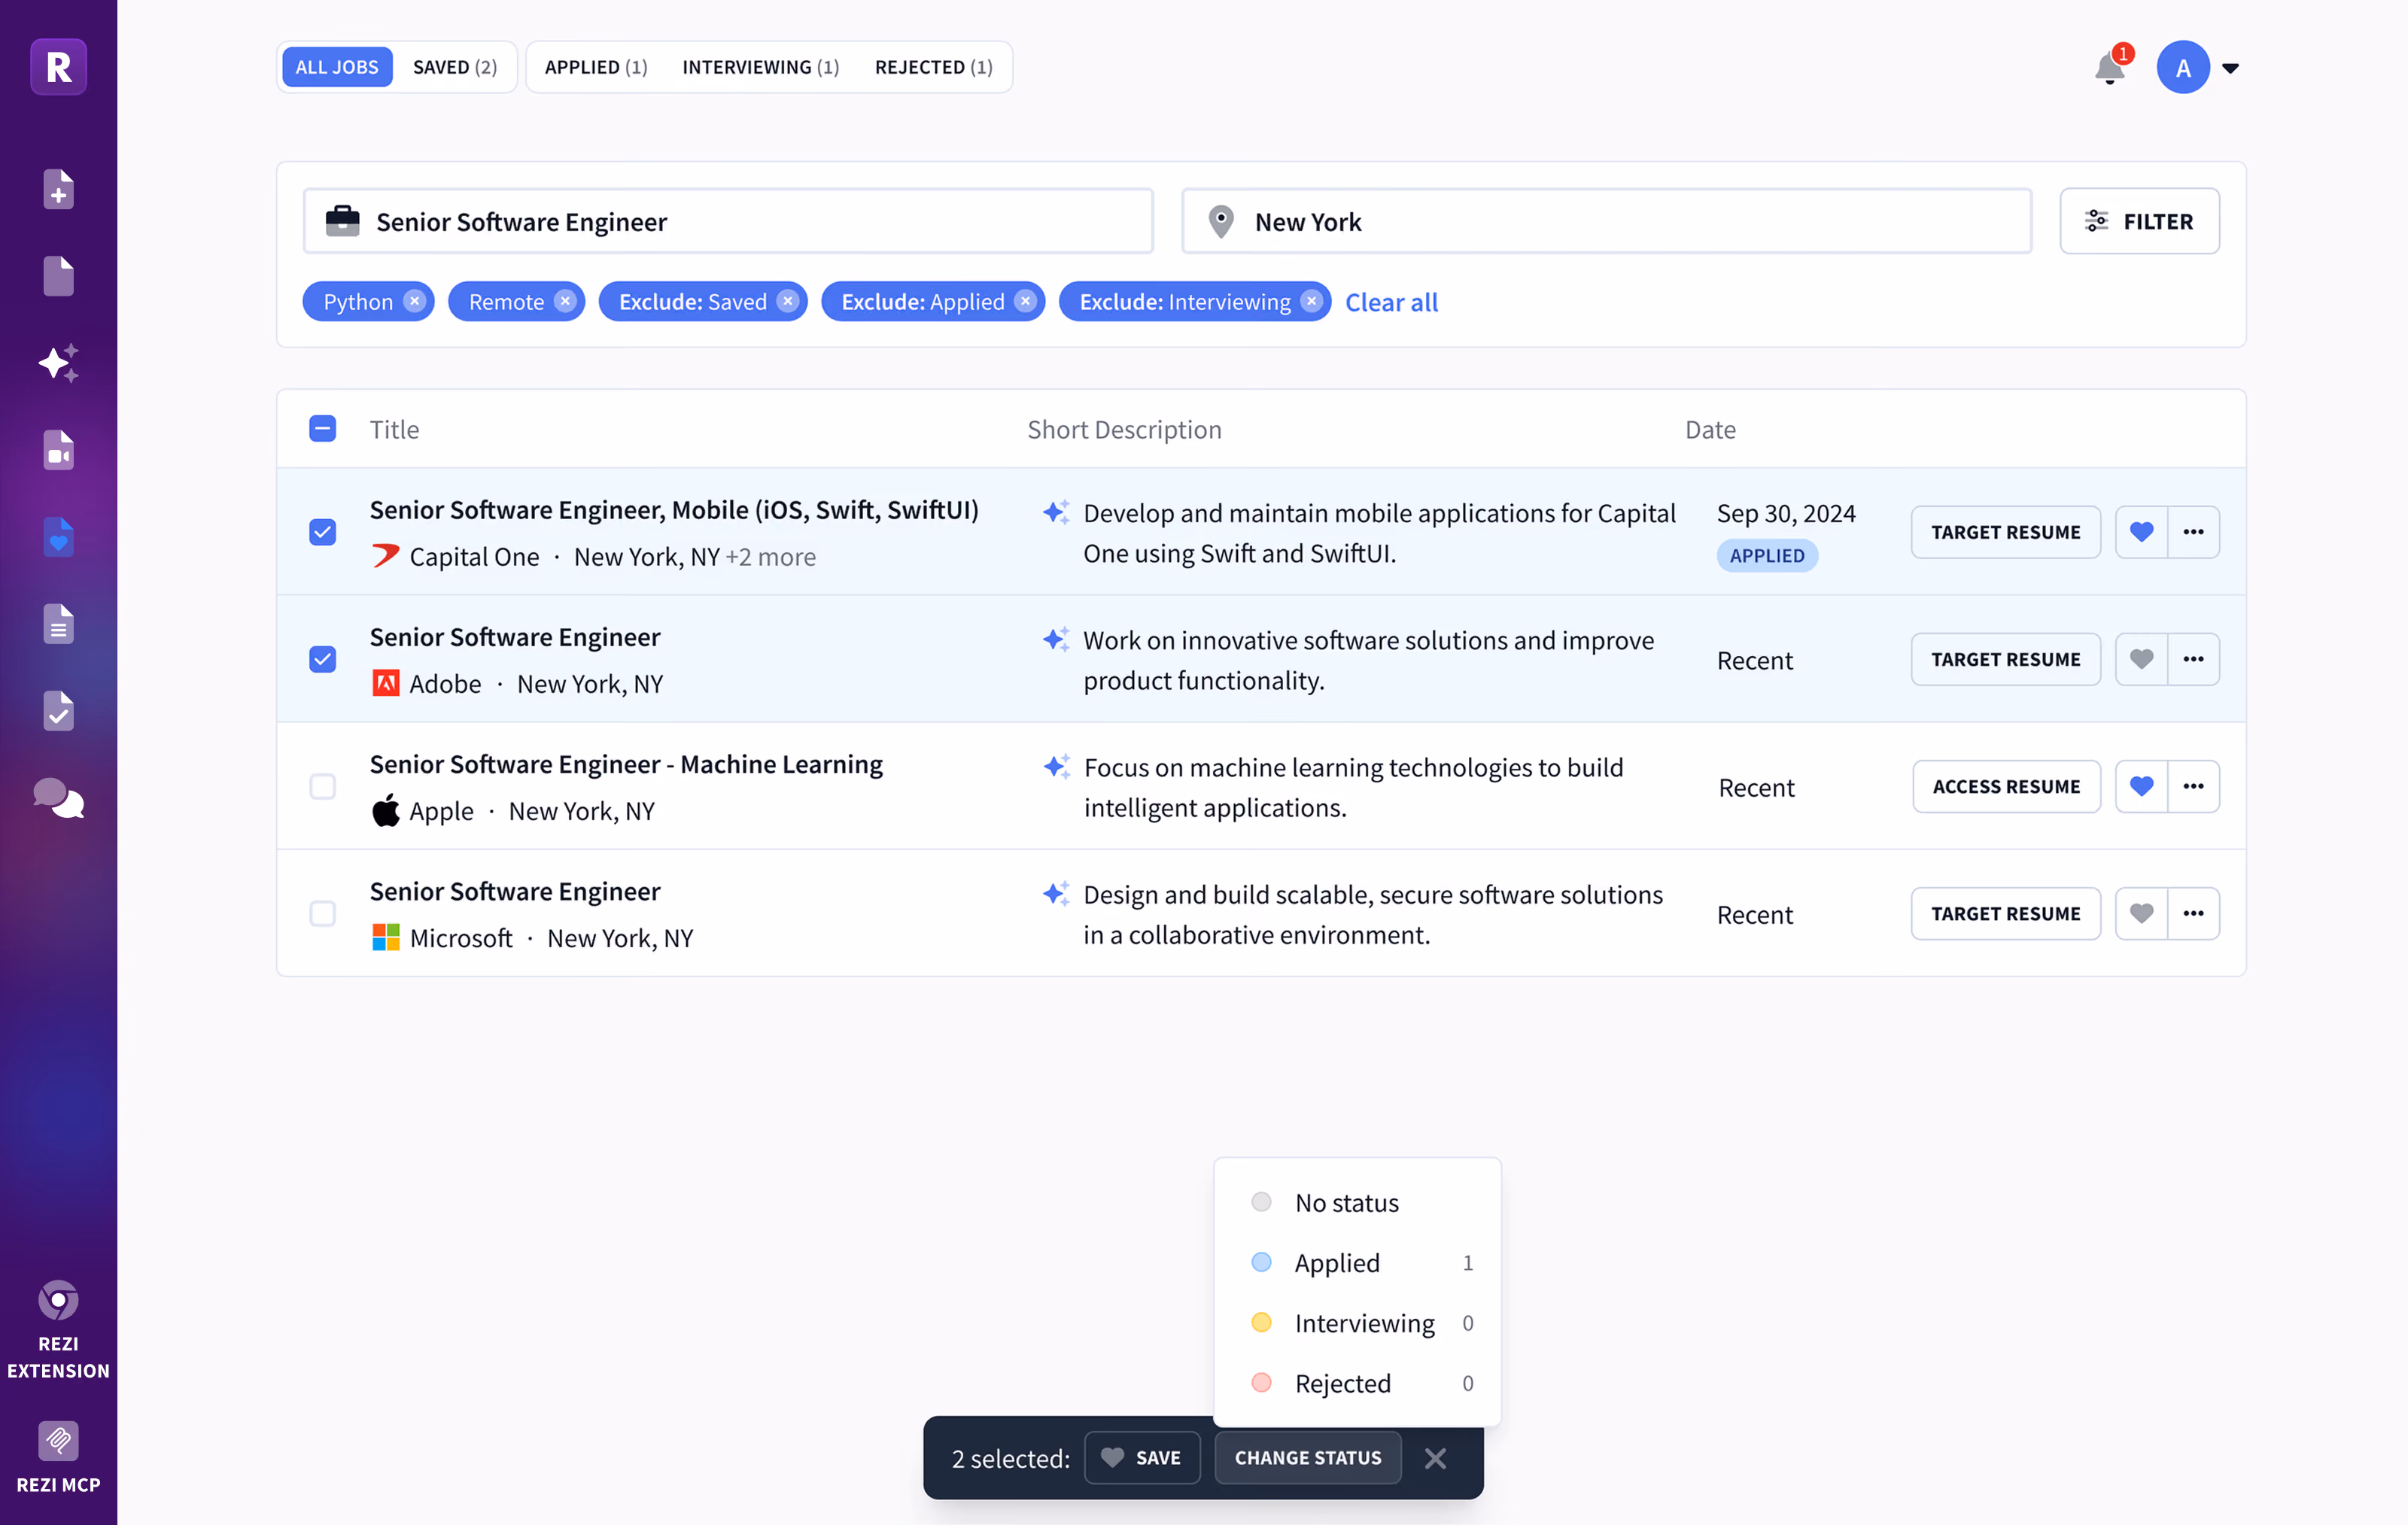Check the Microsoft job checkbox

[x=322, y=913]
